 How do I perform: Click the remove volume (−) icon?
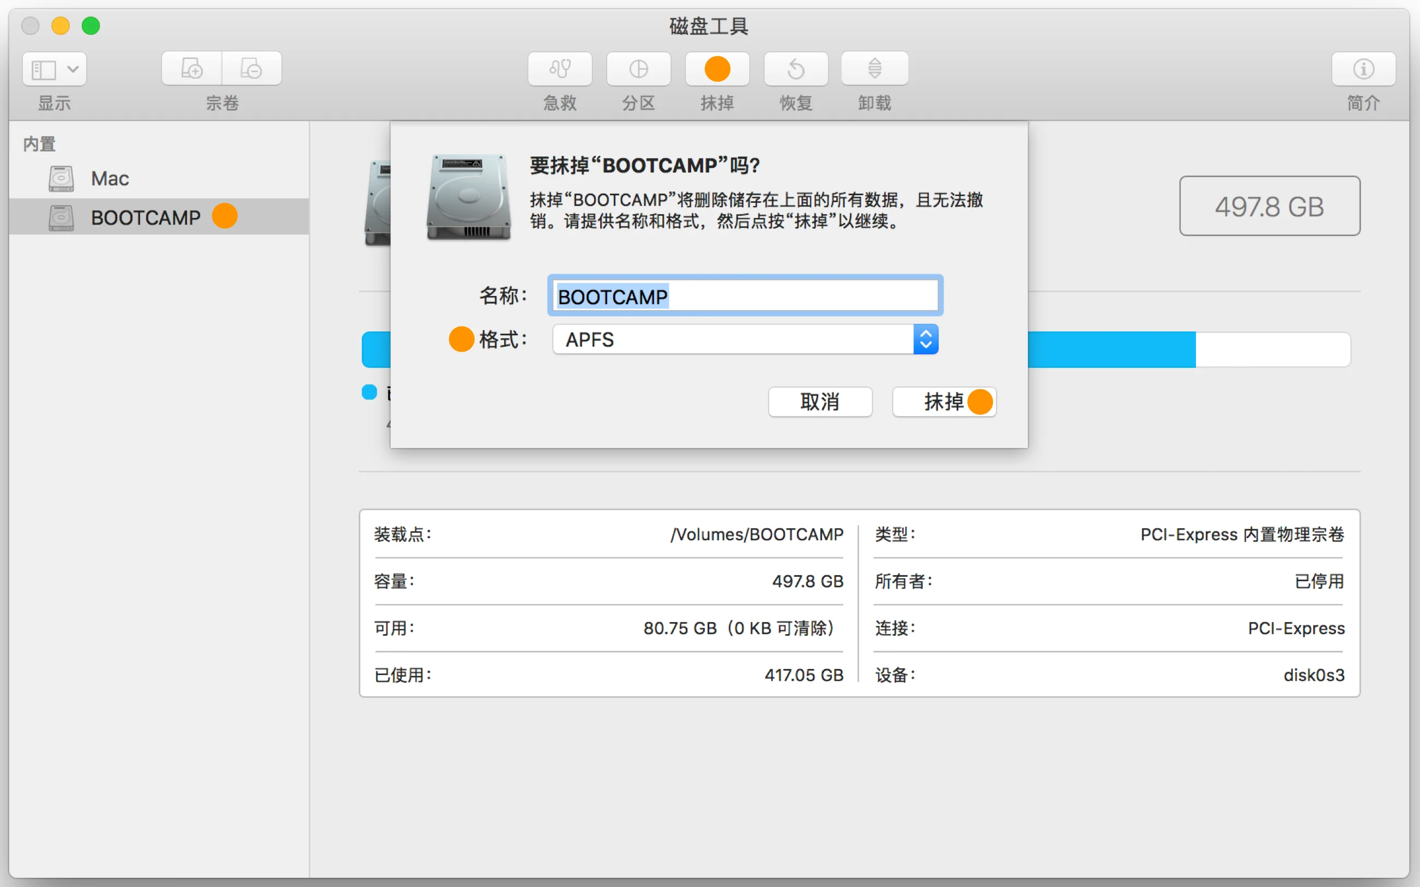tap(252, 68)
